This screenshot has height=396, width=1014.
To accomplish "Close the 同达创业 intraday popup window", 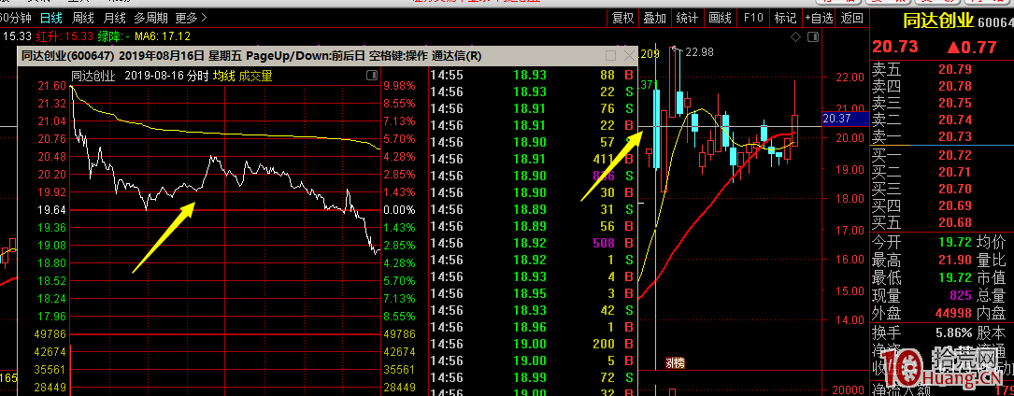I will pos(629,55).
